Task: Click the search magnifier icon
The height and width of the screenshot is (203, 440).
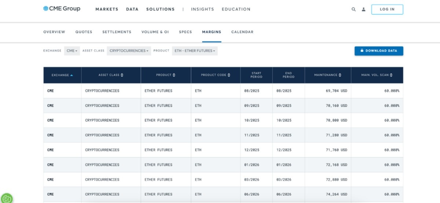Action: point(353,10)
